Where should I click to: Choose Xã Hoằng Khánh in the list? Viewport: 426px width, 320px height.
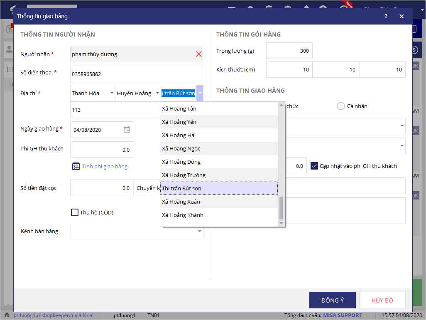pyautogui.click(x=182, y=215)
